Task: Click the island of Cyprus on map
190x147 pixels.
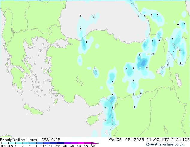Action: (93, 119)
